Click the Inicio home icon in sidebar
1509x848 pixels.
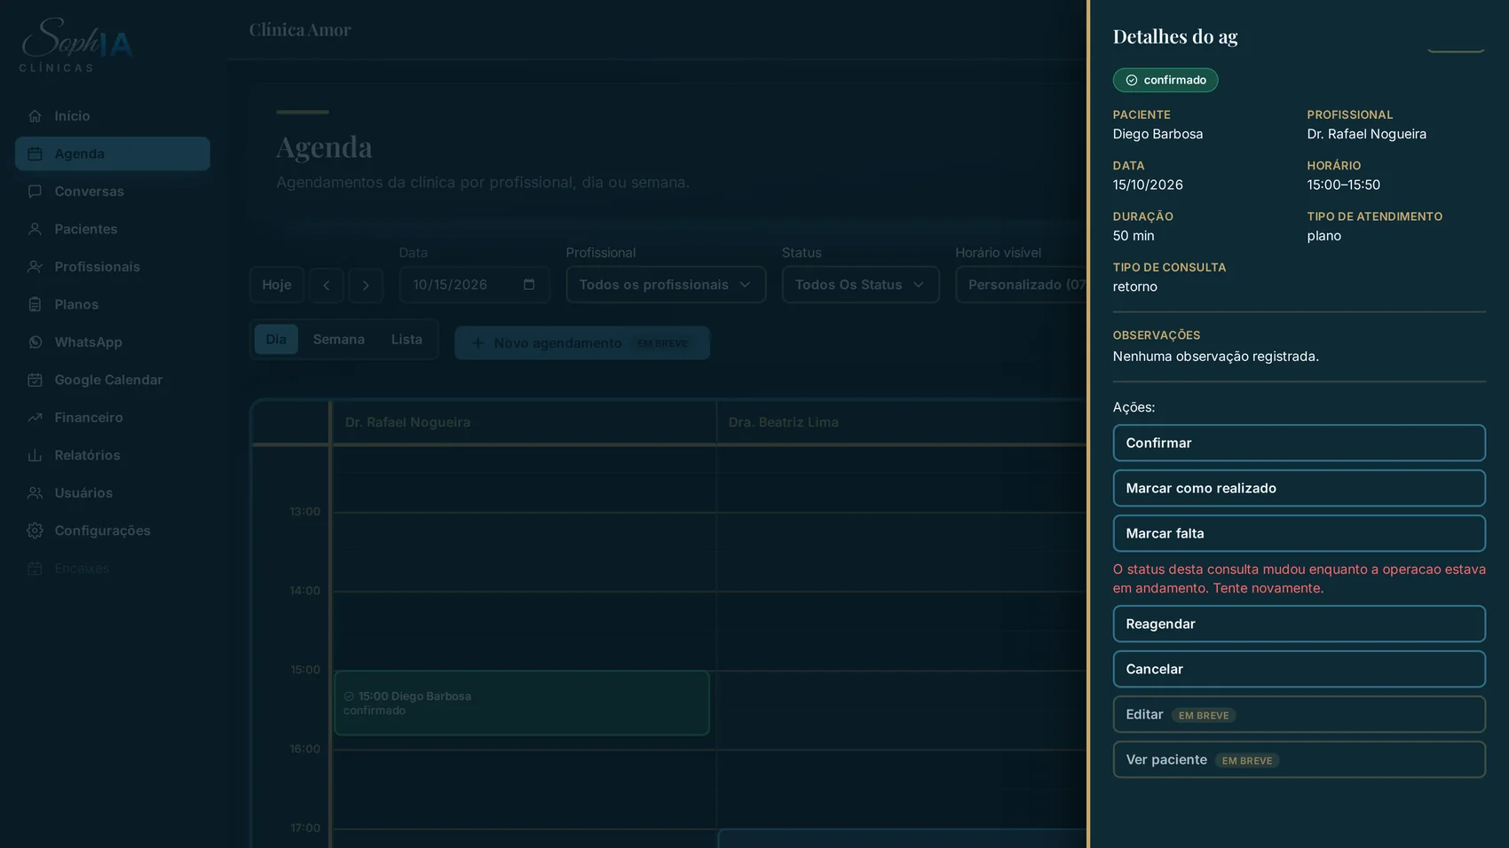35,116
